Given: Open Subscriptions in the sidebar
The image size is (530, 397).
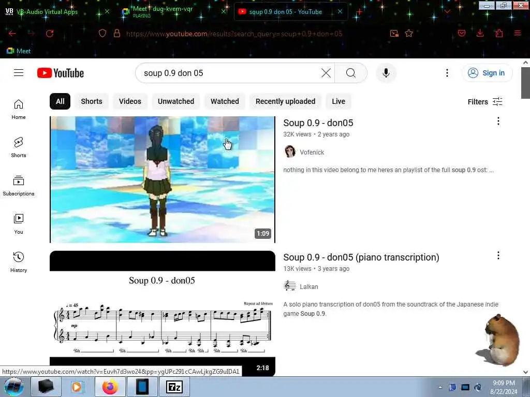Looking at the screenshot, I should [x=19, y=186].
